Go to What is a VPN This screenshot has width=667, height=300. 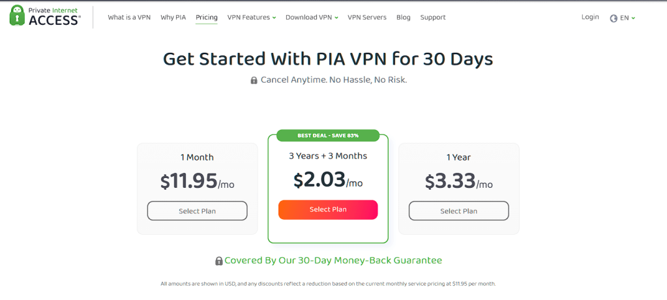[x=129, y=18]
